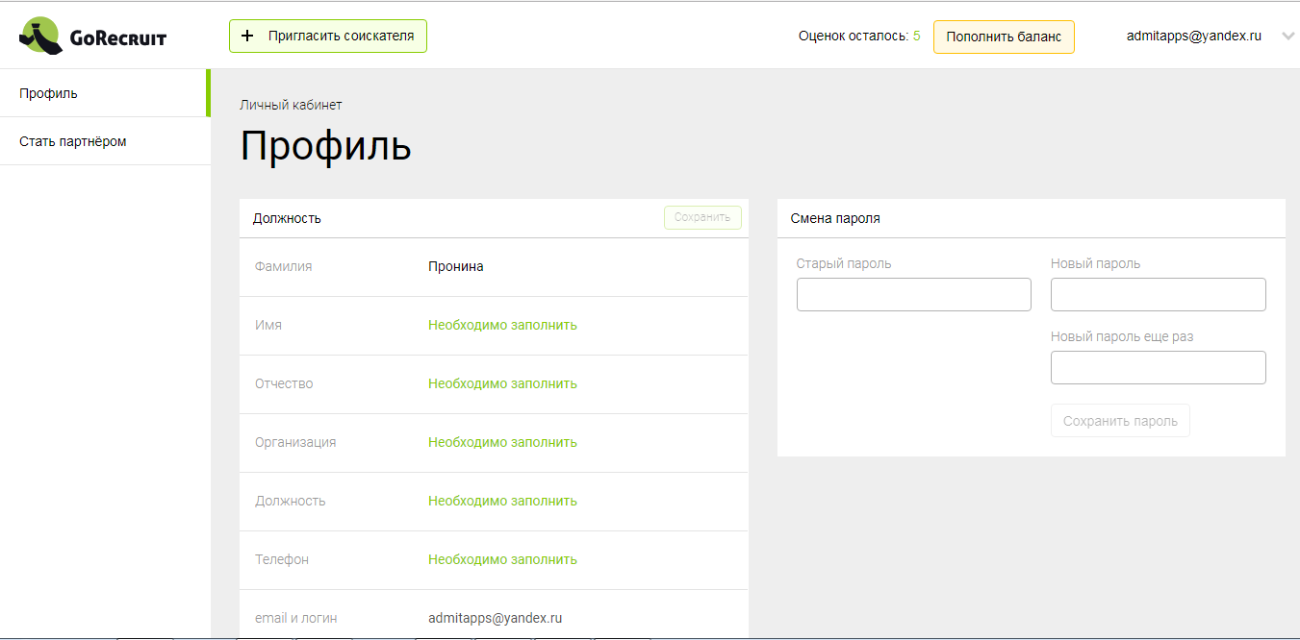Click the Личный кабинет breadcrumb link
The image size is (1300, 640).
(291, 104)
